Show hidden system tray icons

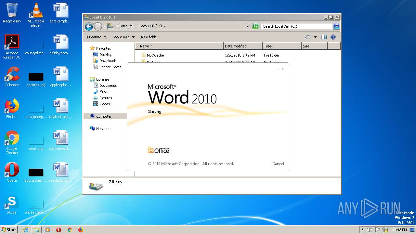click(x=362, y=230)
